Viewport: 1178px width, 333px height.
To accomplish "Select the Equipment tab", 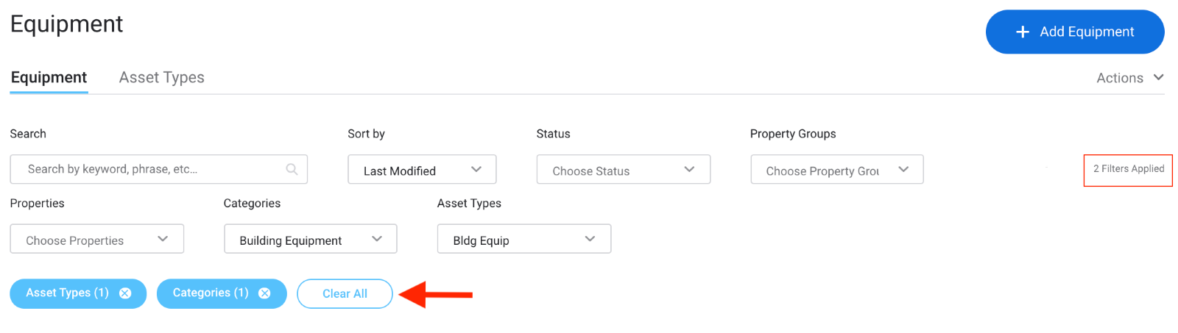I will coord(49,77).
